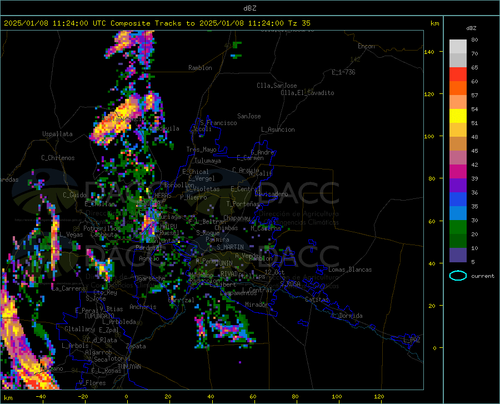Click the 'Uspallata' map label

(57, 134)
